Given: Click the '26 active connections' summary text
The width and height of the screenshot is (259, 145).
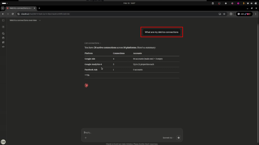Looking at the screenshot, I should pyautogui.click(x=105, y=48).
